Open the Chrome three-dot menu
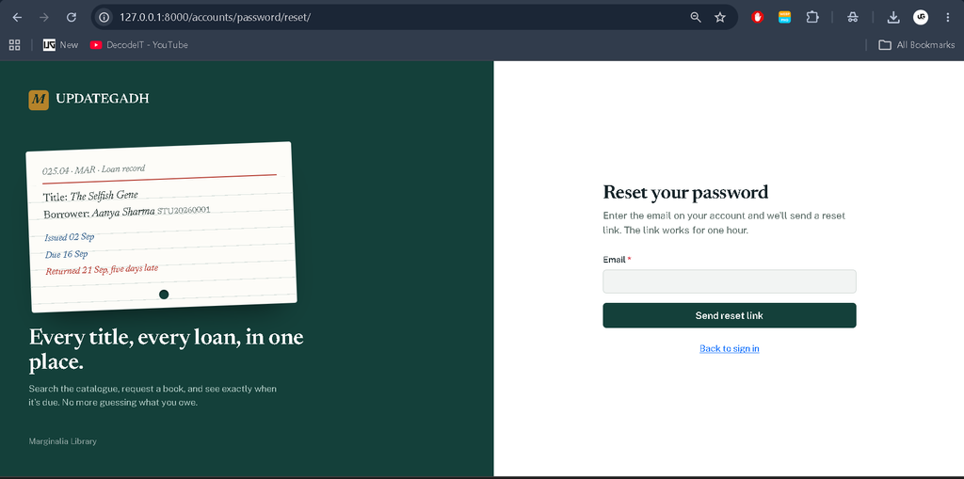 947,17
